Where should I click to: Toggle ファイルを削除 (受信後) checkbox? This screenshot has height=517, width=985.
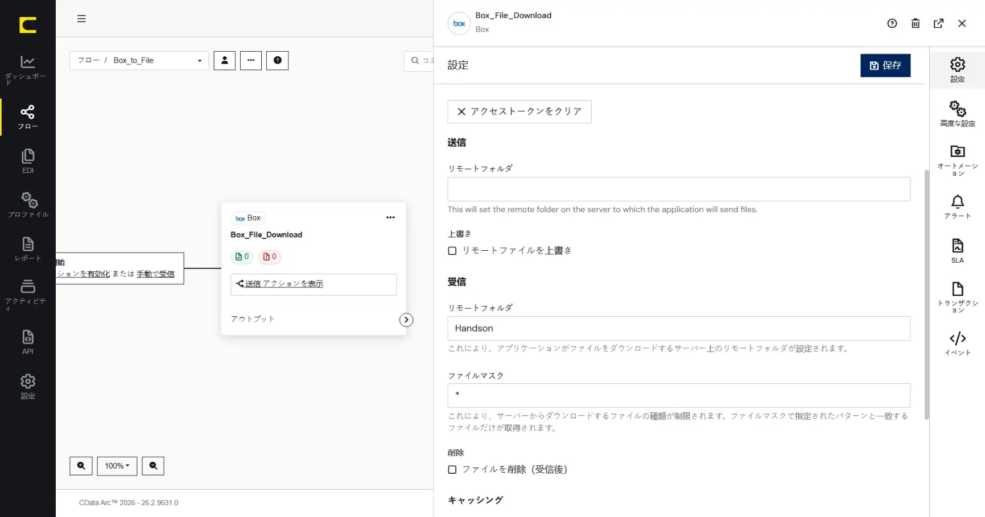[x=452, y=470]
